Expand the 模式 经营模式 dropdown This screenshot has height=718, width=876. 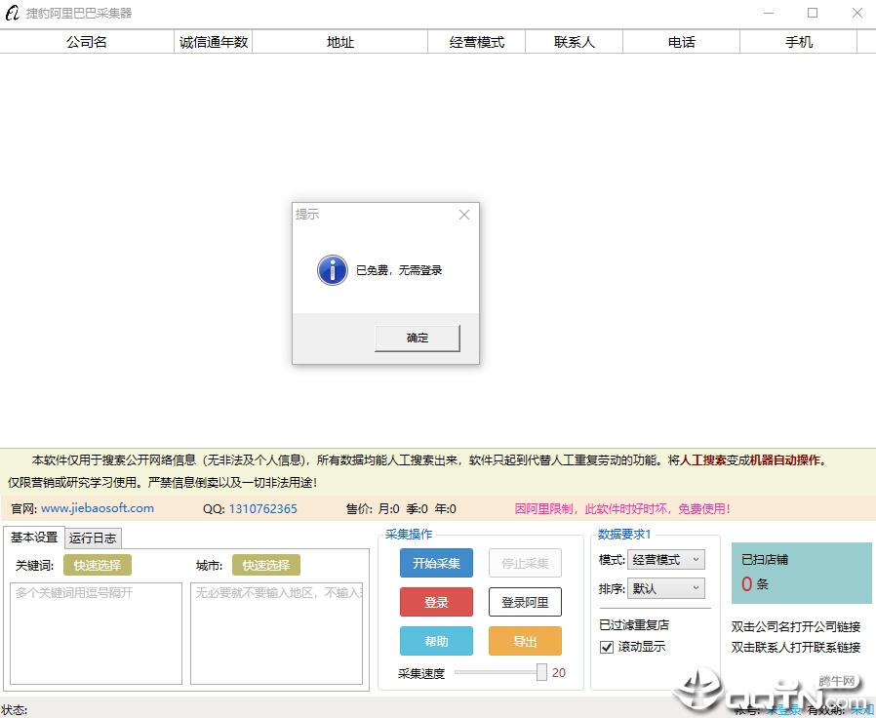tap(666, 559)
